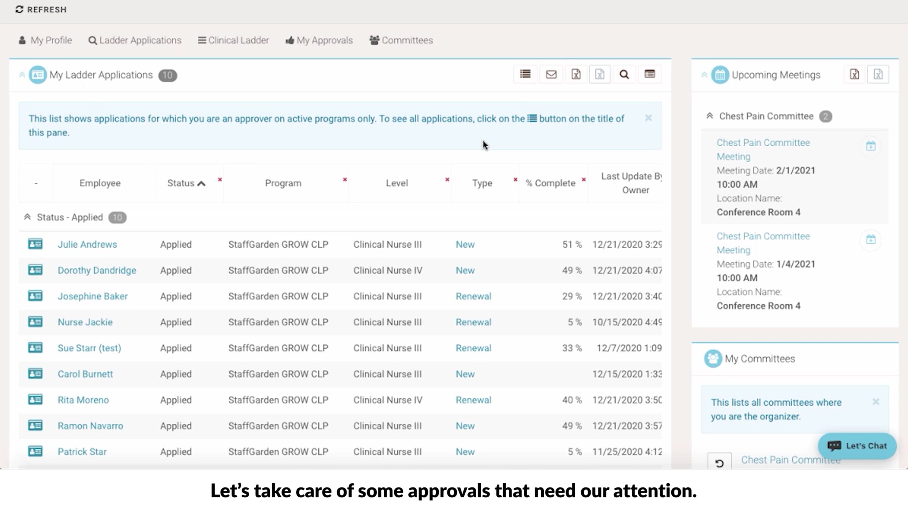Screen dimensions: 908x511
Task: Click the email envelope icon in toolbar
Action: pos(551,74)
